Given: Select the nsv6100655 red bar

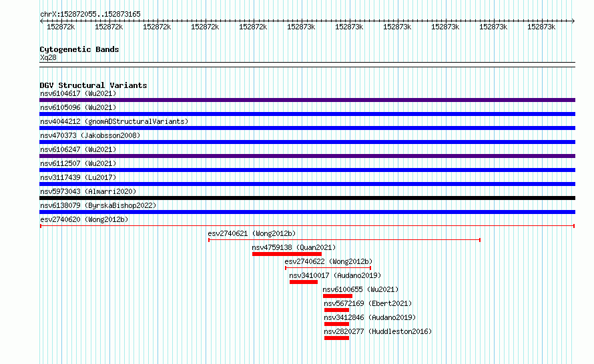Looking at the screenshot, I should [338, 296].
